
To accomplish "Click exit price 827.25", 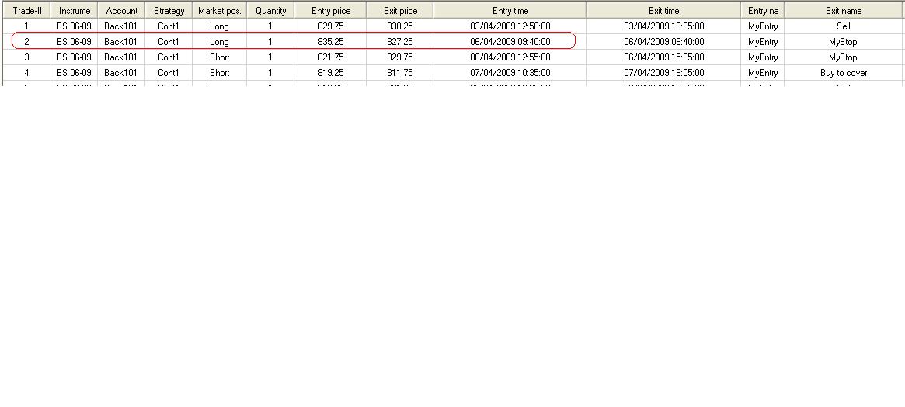I will (400, 42).
